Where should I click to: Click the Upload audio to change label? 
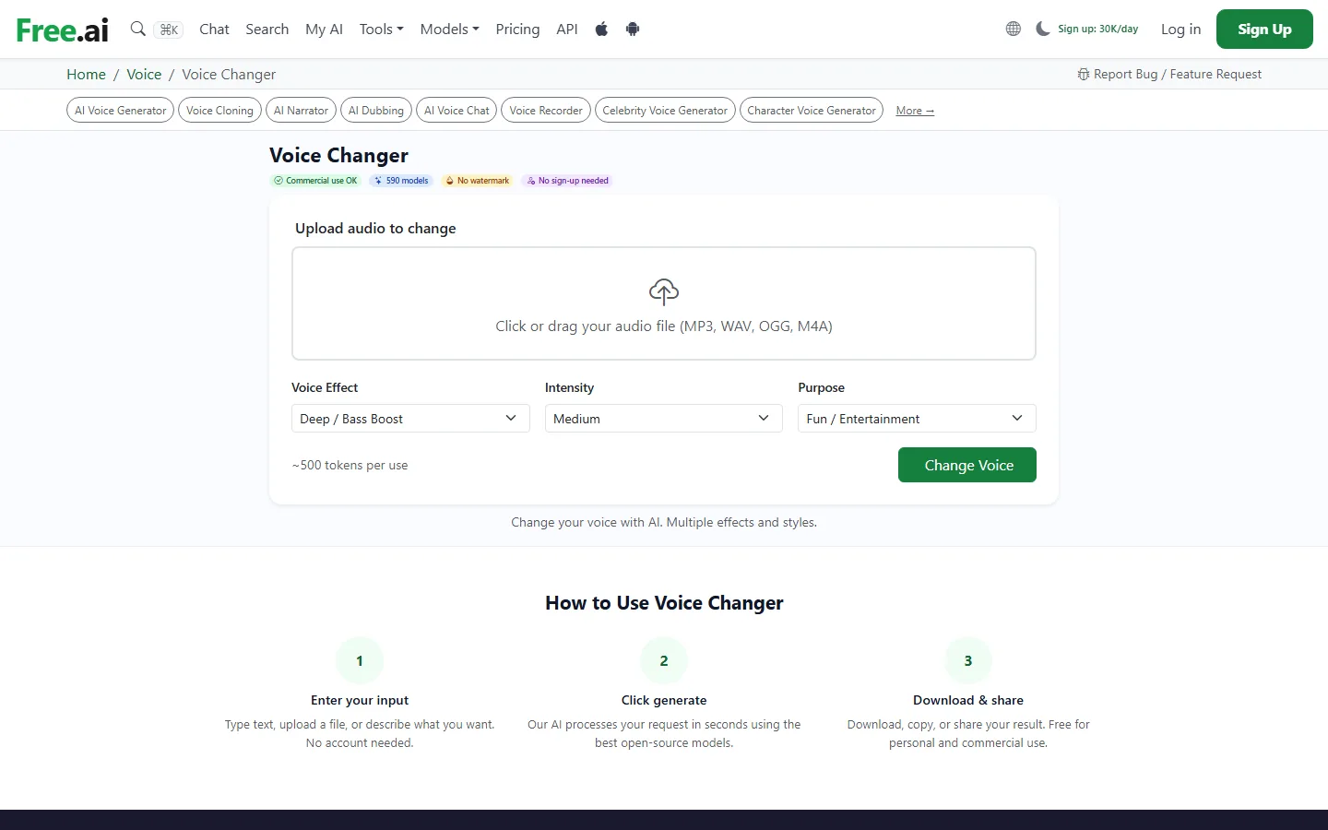[x=375, y=228]
